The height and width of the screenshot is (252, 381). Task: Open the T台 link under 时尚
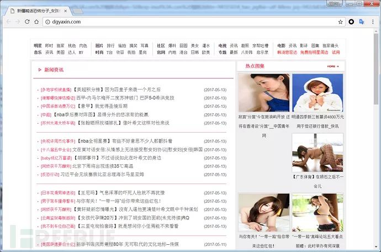tap(109, 52)
